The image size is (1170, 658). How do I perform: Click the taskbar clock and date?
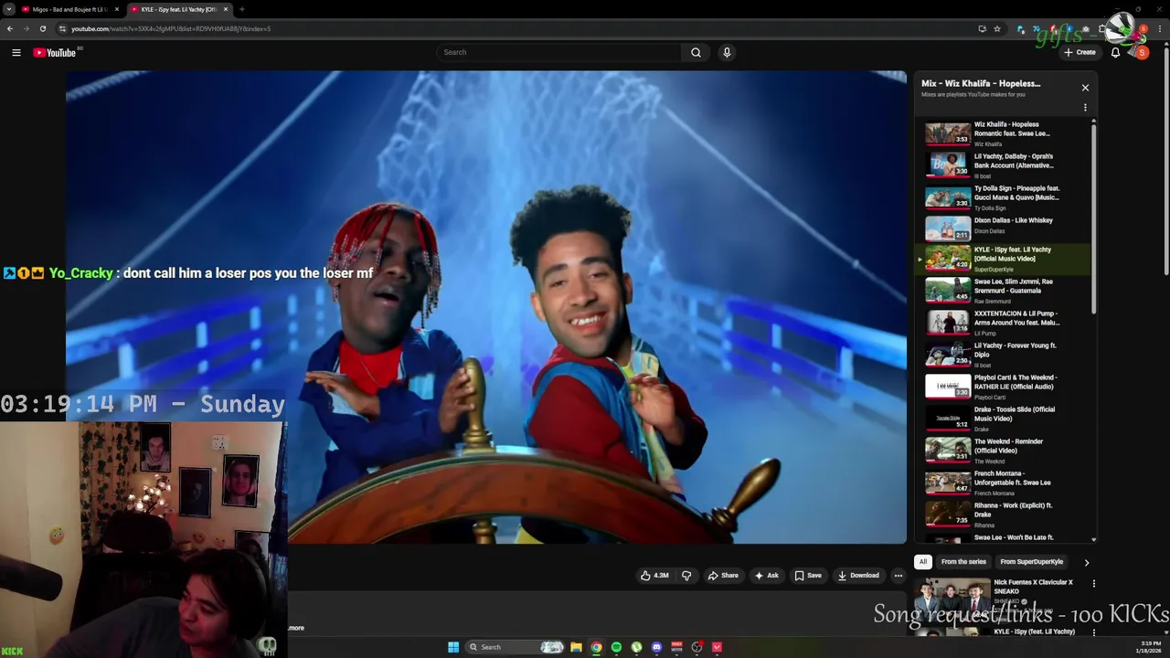point(1149,647)
